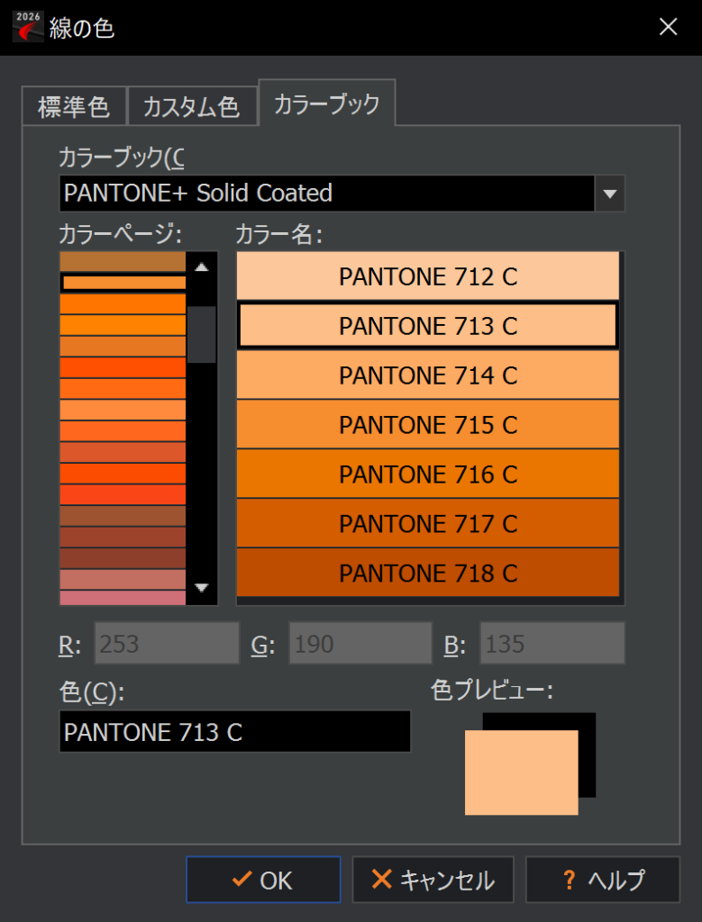Select the topmost brown color page strip
The image size is (702, 922).
coord(123,262)
